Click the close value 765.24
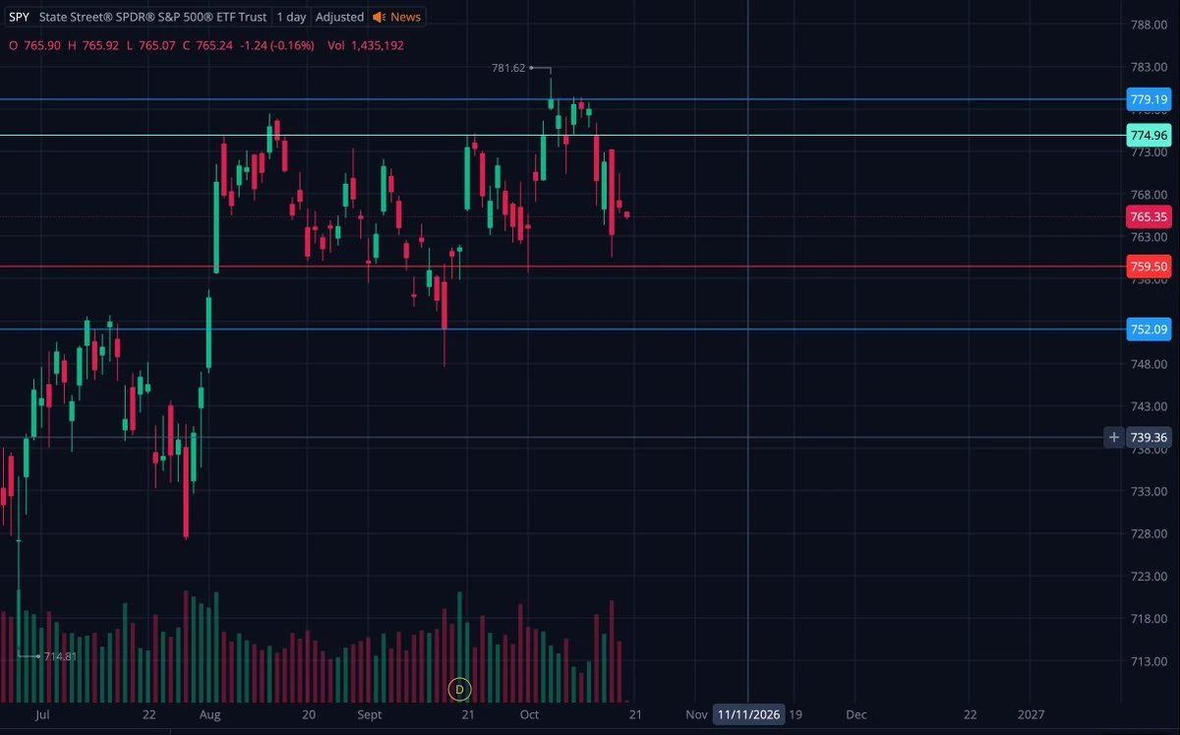Screen dimensions: 1180x735 coord(214,45)
